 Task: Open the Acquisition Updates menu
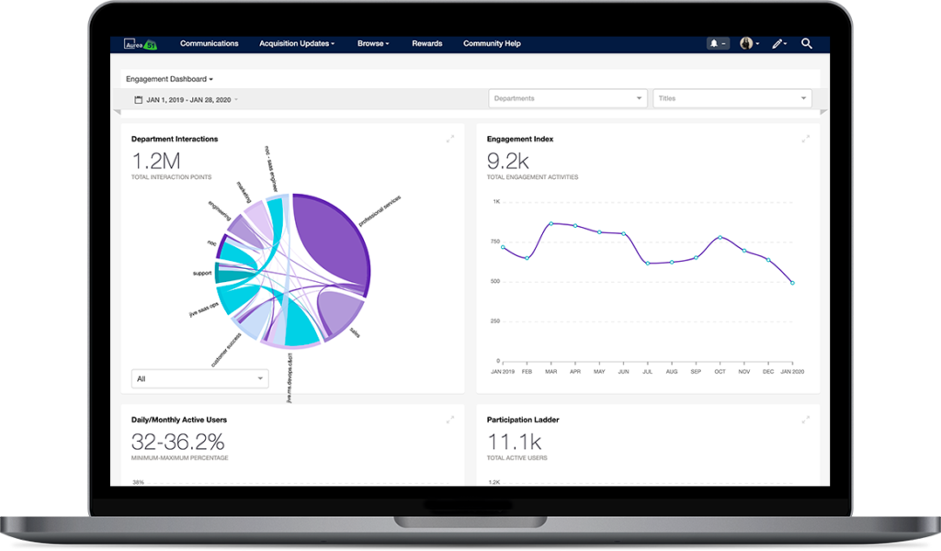click(296, 43)
